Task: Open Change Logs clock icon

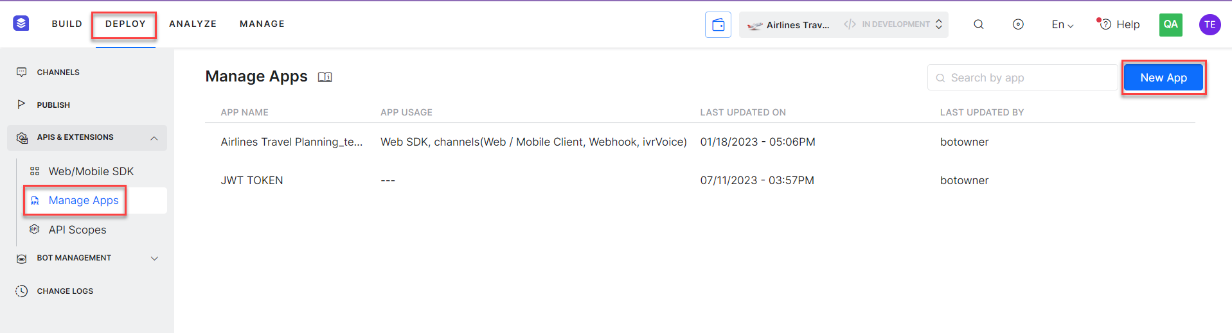Action: pos(22,291)
